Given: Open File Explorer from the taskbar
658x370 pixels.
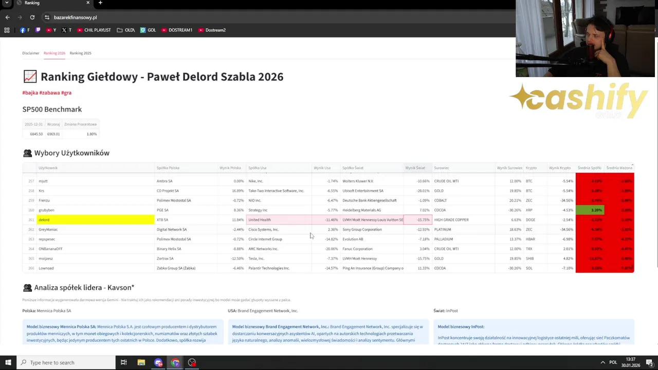Looking at the screenshot, I should (x=141, y=362).
